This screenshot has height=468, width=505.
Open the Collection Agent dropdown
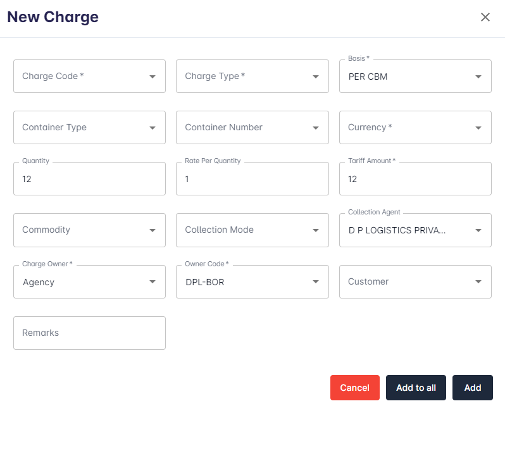(x=415, y=231)
